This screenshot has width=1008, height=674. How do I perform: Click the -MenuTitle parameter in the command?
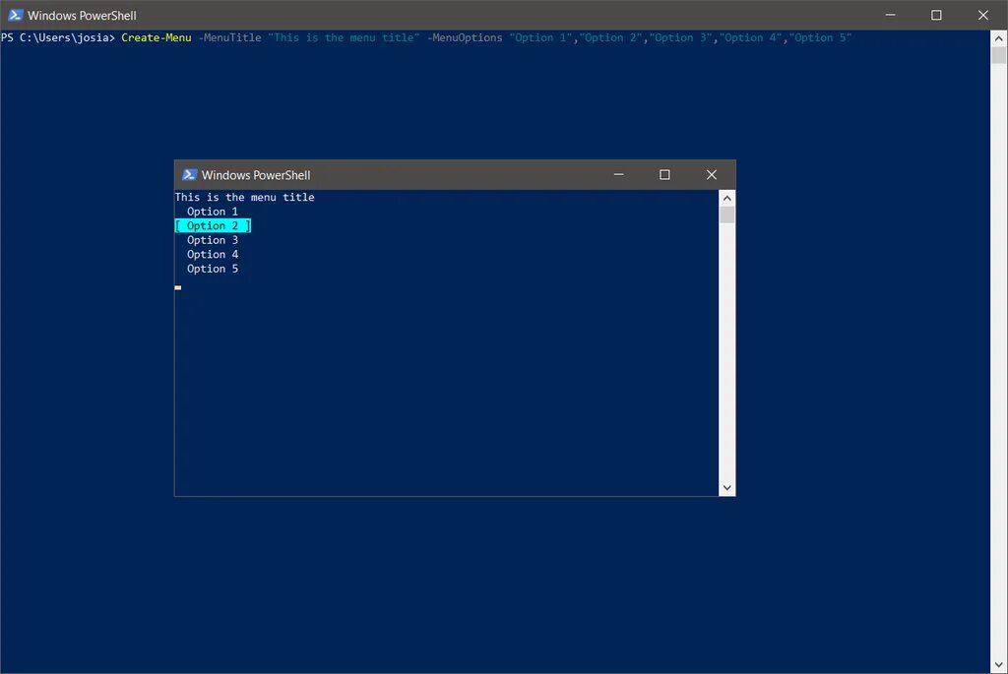[x=229, y=38]
